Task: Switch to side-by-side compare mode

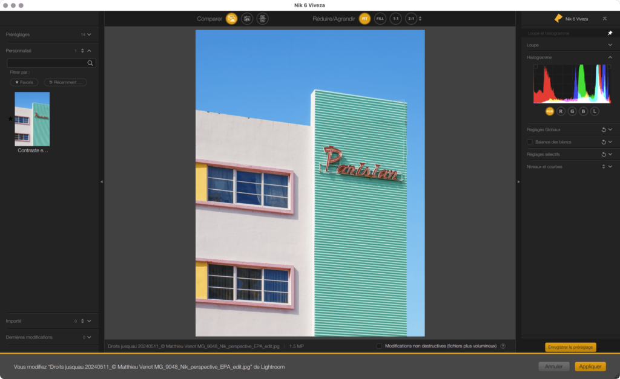Action: (x=262, y=19)
